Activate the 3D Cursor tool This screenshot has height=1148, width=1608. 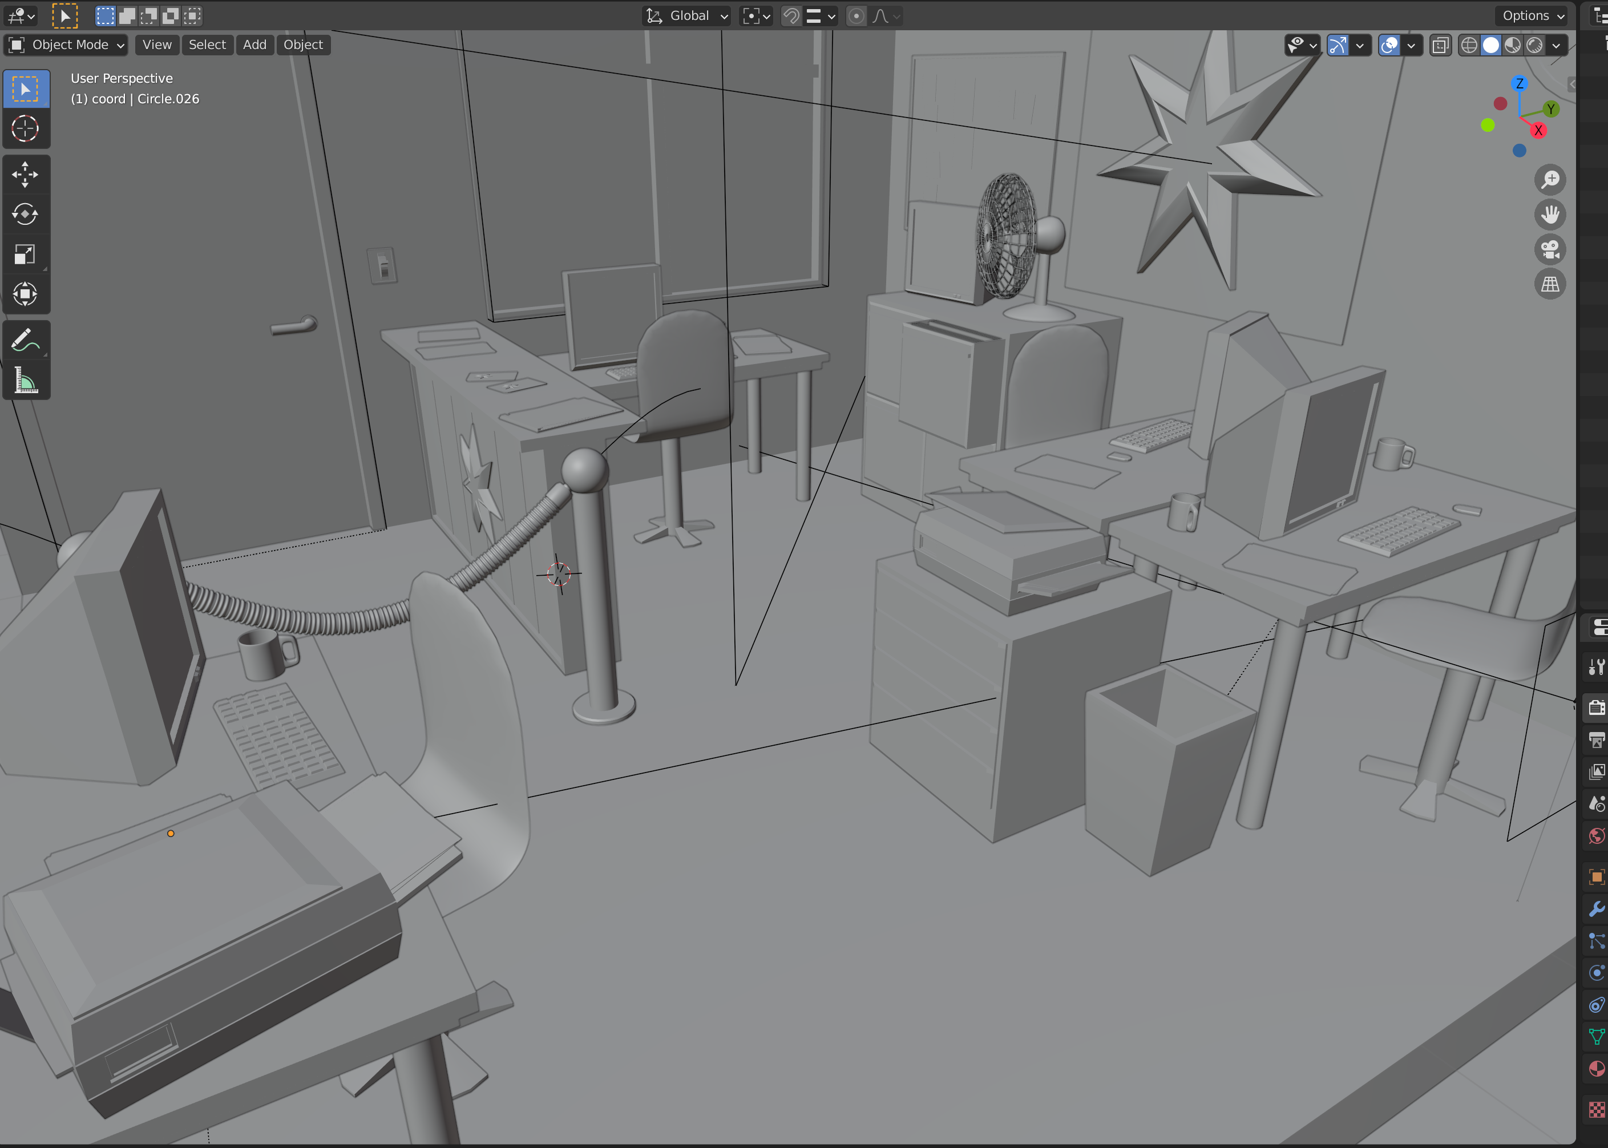(26, 128)
